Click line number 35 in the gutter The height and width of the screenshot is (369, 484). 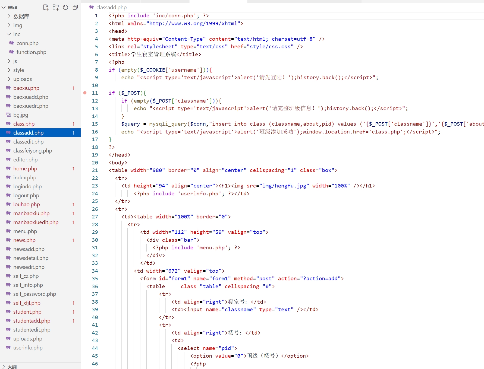coord(95,279)
